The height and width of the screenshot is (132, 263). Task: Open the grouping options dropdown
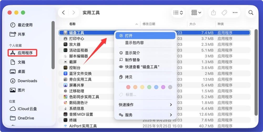click(x=196, y=13)
